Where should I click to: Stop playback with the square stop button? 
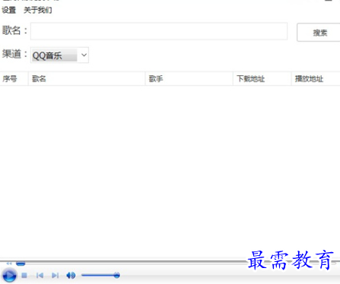24,275
